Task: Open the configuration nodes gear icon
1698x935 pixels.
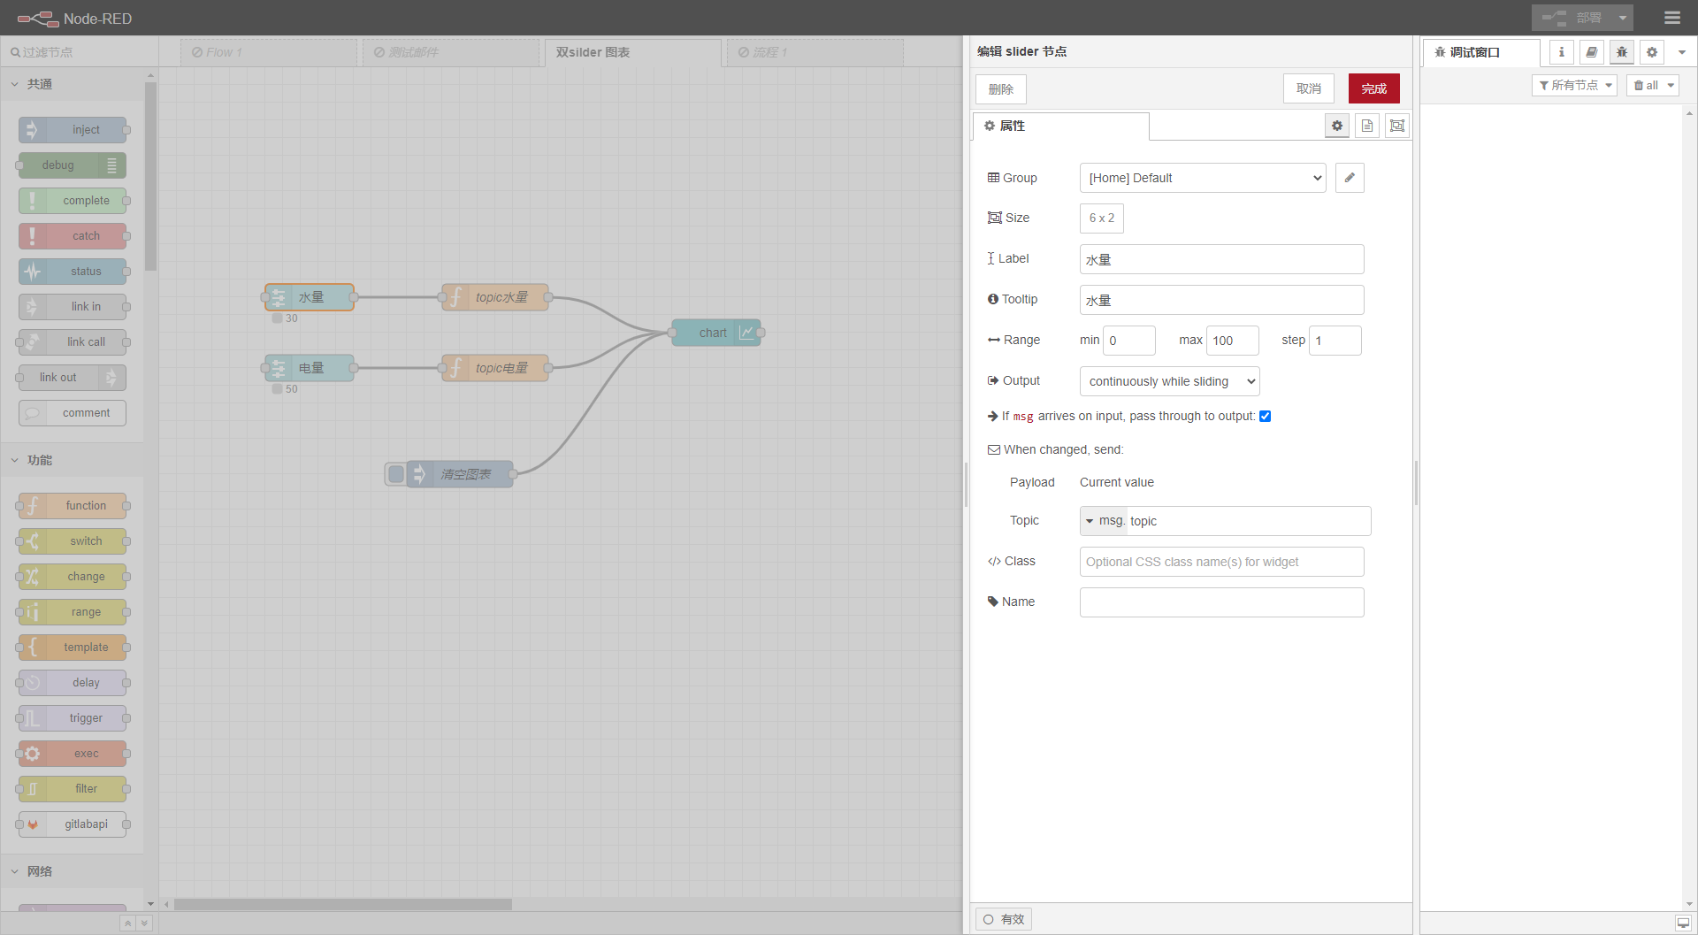Action: click(1651, 52)
